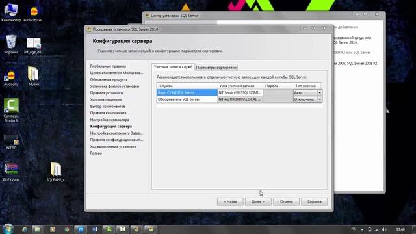Open Windows Explorer from the taskbar
Image resolution: width=416 pixels, height=234 pixels.
click(38, 229)
